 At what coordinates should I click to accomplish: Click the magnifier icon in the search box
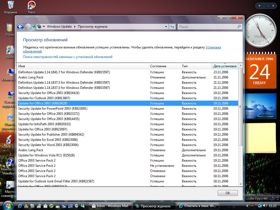click(239, 27)
